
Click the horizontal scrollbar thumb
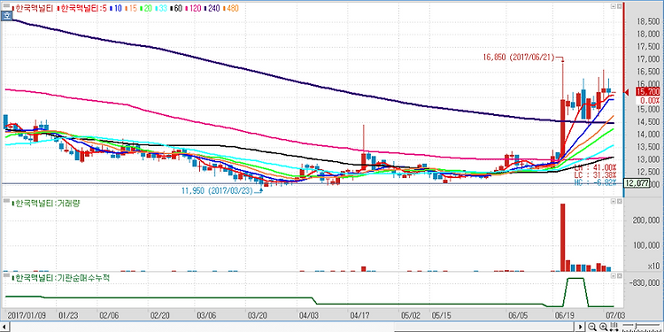[x=483, y=327]
